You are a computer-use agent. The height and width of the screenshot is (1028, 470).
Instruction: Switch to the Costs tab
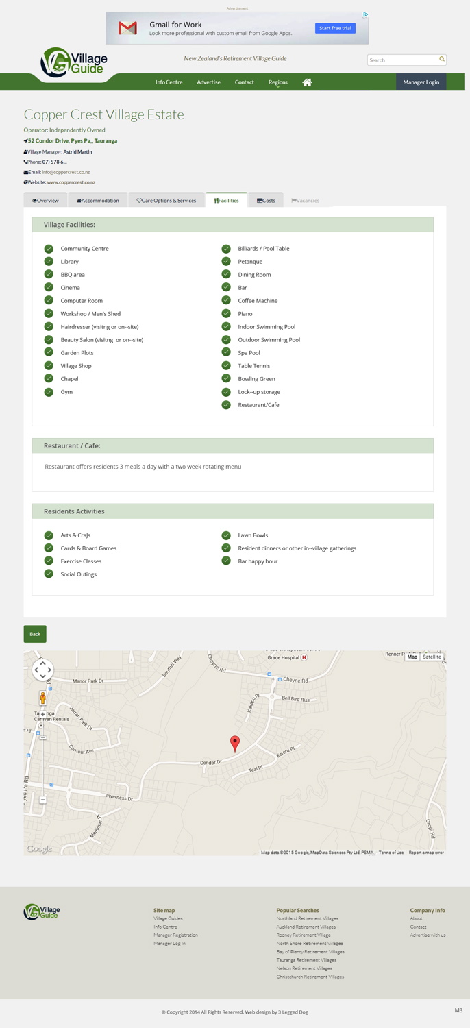[266, 200]
